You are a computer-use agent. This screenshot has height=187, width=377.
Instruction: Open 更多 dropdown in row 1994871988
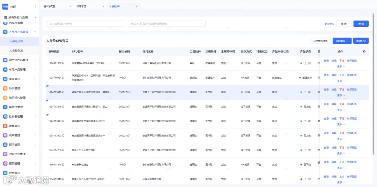[x=341, y=67]
